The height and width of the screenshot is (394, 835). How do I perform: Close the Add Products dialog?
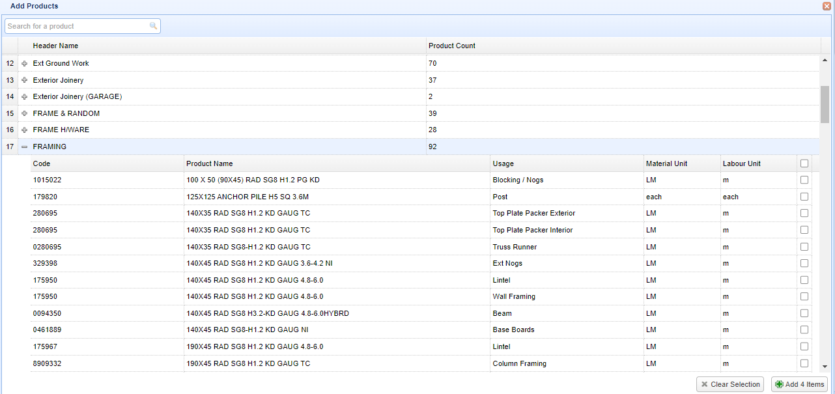pyautogui.click(x=827, y=6)
